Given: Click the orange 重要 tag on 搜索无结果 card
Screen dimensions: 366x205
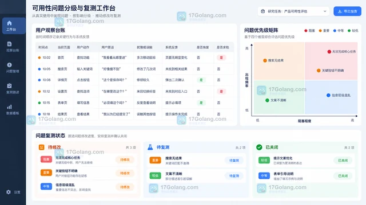Looking at the screenshot, I should tap(155, 160).
